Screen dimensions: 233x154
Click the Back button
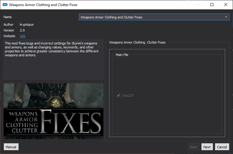pyautogui.click(x=193, y=147)
